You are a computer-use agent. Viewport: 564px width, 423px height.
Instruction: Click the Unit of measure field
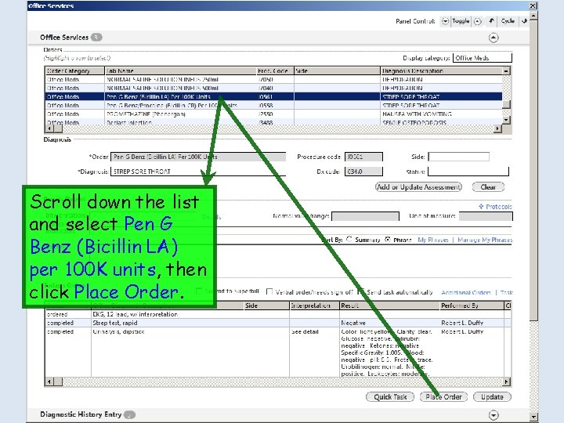tap(486, 216)
